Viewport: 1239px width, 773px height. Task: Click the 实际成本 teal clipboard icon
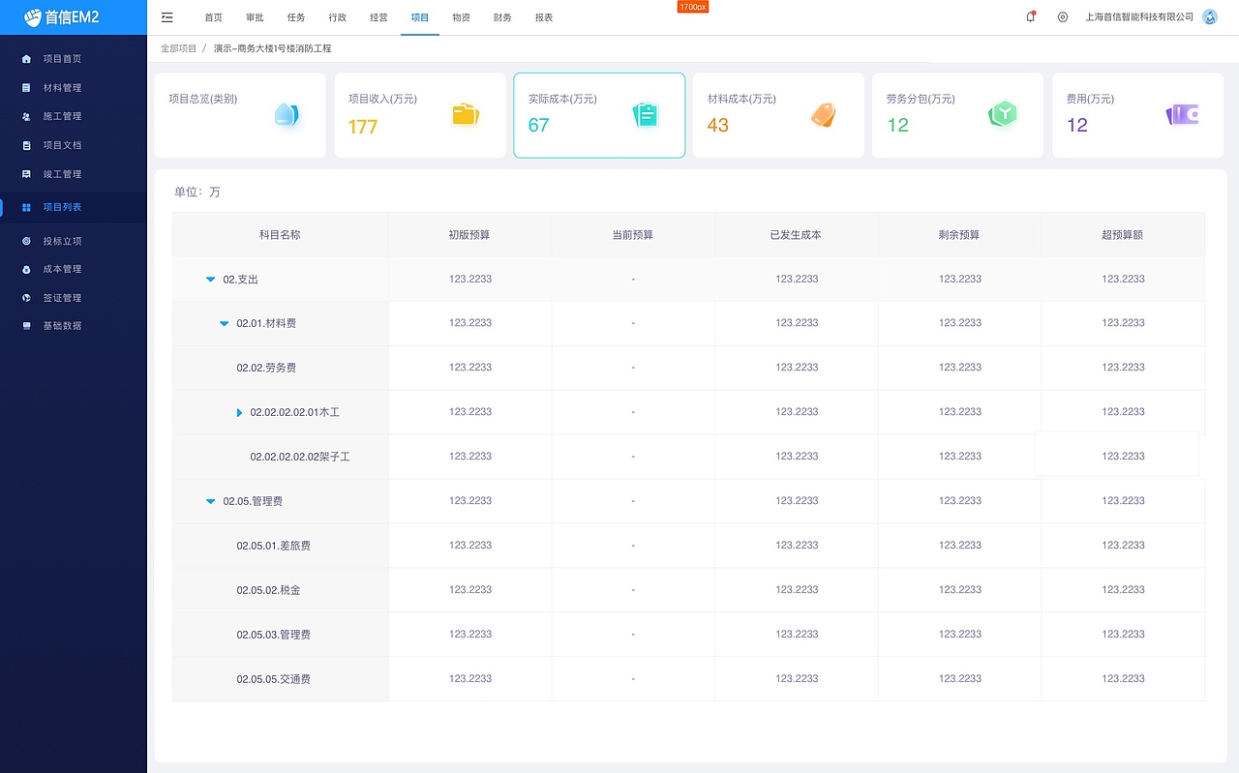pyautogui.click(x=646, y=115)
